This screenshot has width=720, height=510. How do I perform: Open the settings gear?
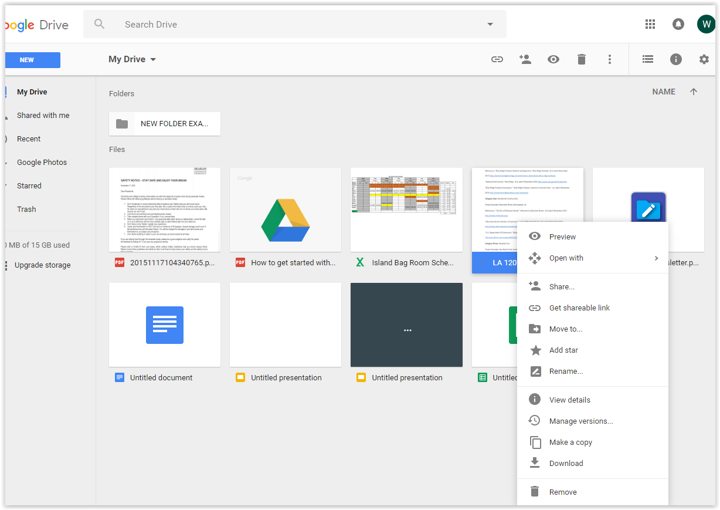click(x=704, y=59)
